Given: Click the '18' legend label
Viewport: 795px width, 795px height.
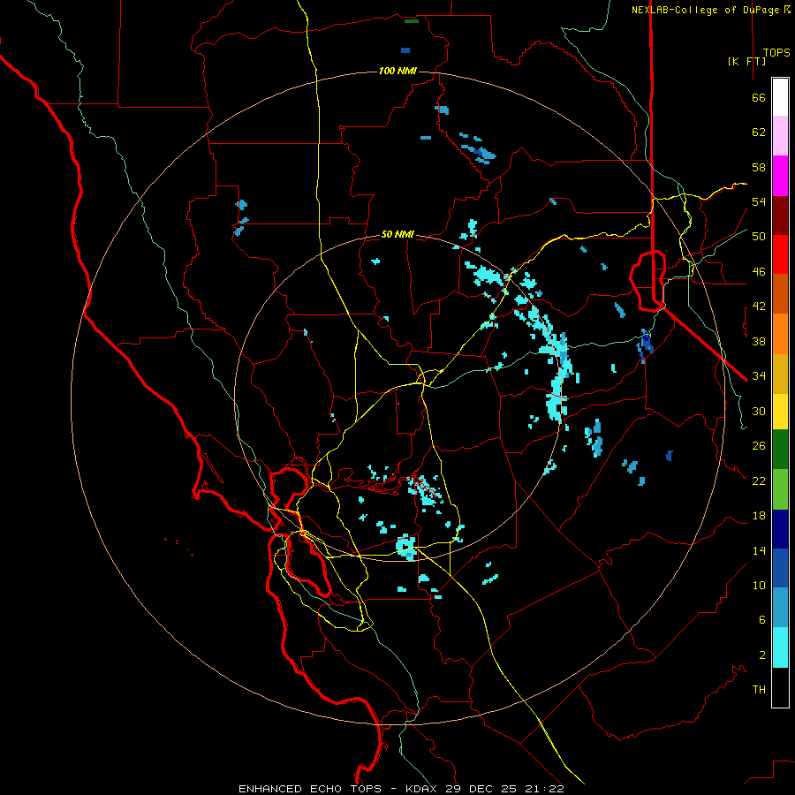Looking at the screenshot, I should tap(759, 516).
